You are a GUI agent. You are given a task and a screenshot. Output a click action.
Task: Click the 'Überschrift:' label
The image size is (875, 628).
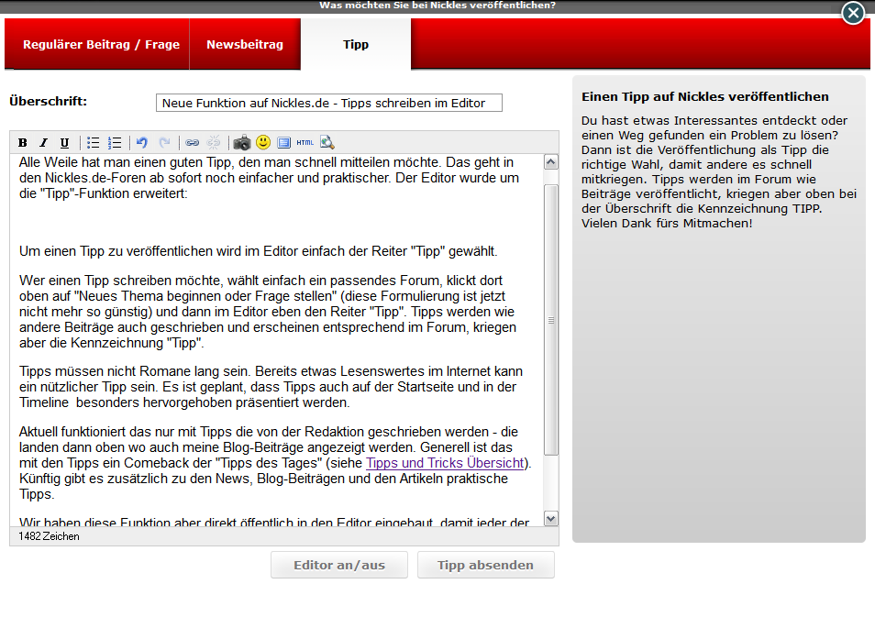coord(49,102)
